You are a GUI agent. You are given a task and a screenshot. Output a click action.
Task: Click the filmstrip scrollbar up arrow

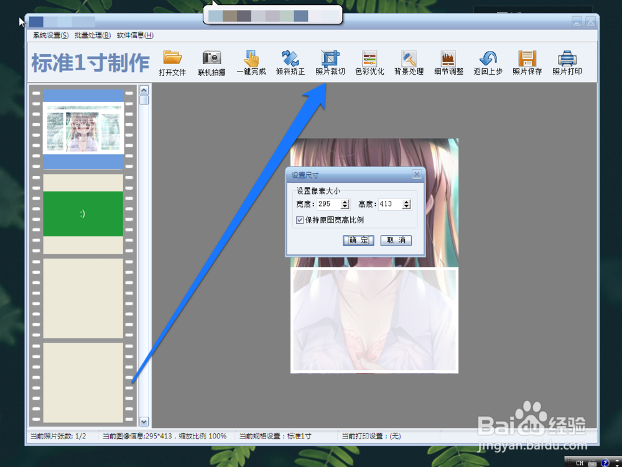point(144,90)
